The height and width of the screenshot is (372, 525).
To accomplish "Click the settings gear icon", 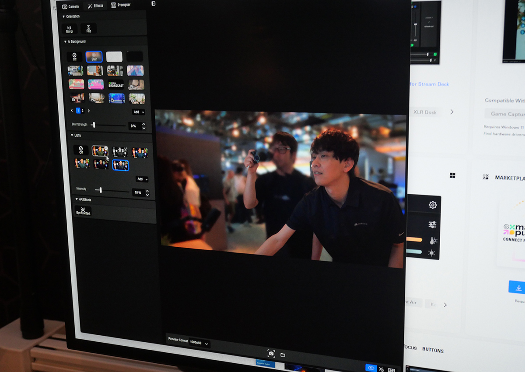I will pyautogui.click(x=432, y=205).
